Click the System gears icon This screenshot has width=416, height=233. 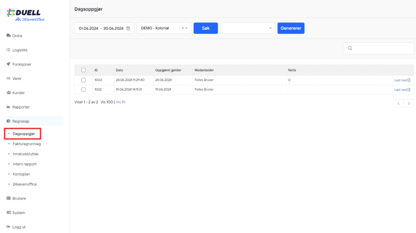9,213
